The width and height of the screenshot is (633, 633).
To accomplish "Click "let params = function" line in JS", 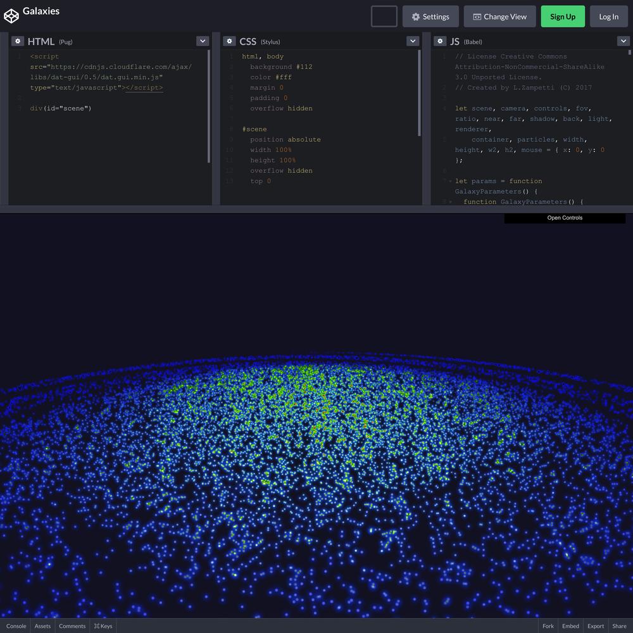I will coord(499,181).
